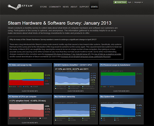
Task: Click more info under video card chart
Action: point(30,91)
